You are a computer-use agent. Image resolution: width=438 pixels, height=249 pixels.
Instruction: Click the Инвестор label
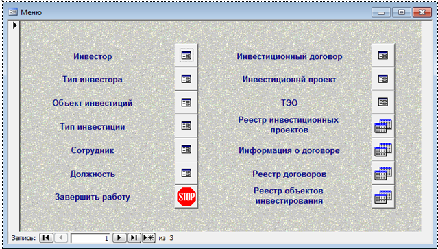click(93, 56)
